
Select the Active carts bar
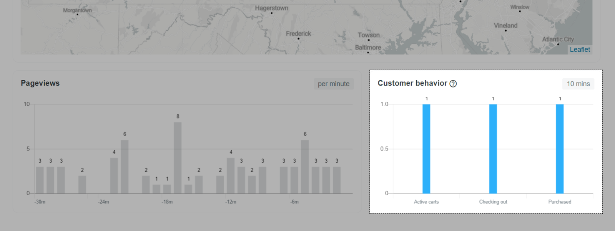click(x=426, y=148)
